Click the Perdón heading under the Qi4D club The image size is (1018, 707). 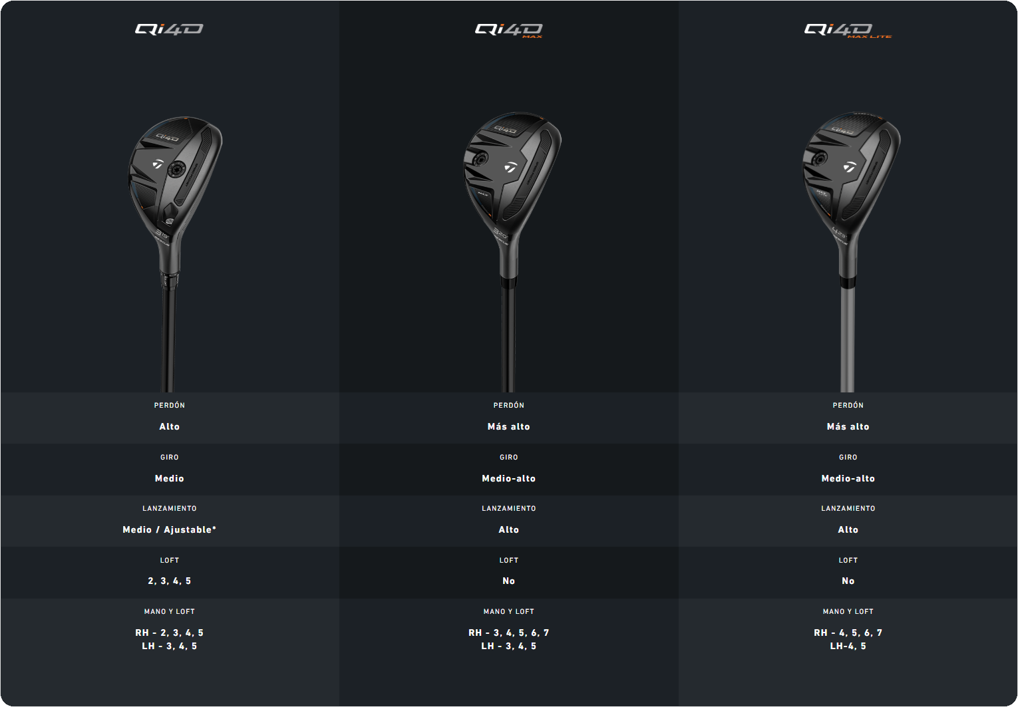coord(170,405)
